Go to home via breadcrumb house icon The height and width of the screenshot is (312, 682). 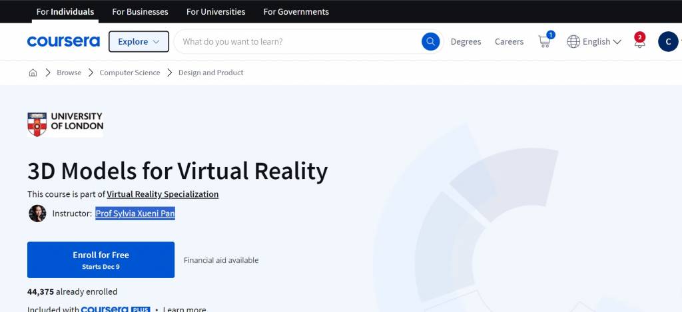pyautogui.click(x=33, y=73)
